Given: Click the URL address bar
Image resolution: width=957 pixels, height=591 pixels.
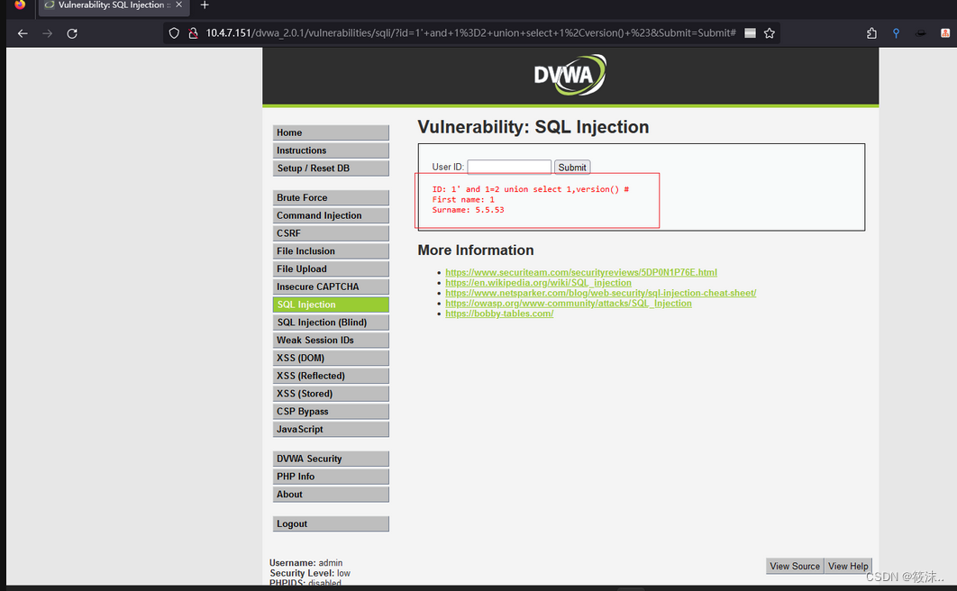Looking at the screenshot, I should tap(470, 33).
